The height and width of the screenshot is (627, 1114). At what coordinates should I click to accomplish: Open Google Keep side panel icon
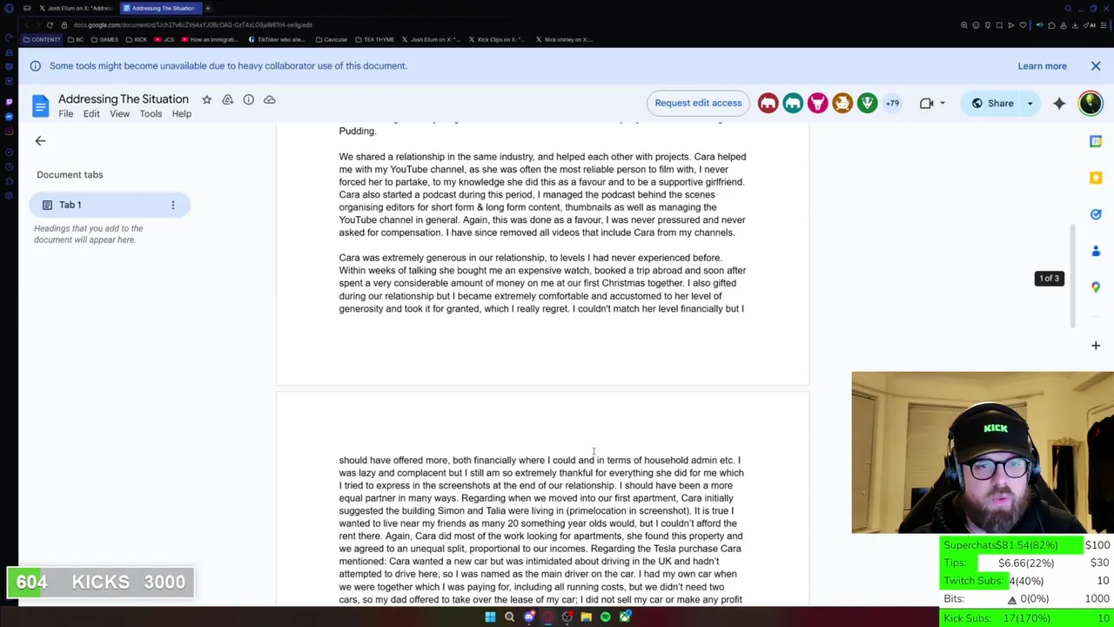pos(1096,178)
